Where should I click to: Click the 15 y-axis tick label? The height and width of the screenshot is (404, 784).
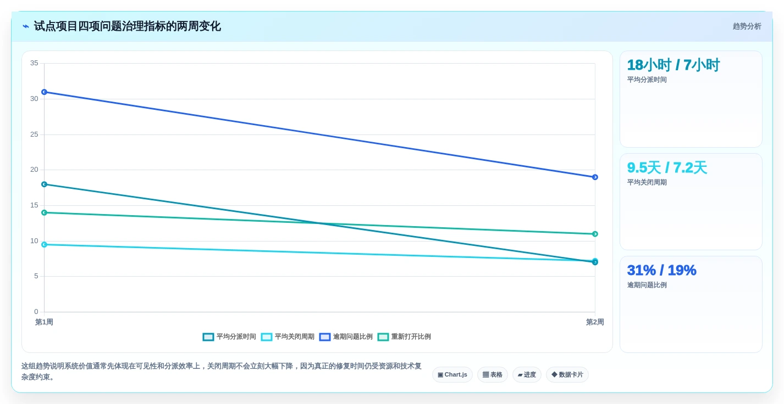point(34,205)
